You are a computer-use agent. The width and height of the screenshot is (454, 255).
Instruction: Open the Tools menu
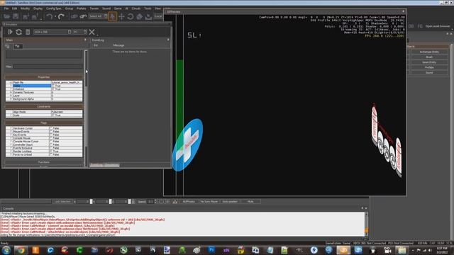148,8
